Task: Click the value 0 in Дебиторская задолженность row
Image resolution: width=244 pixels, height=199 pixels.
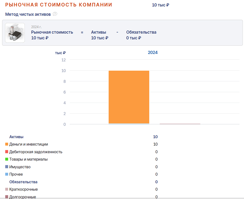Action: coord(157,152)
